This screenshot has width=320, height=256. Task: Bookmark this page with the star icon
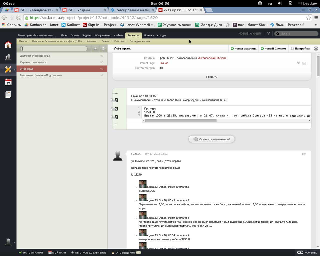pos(309,17)
